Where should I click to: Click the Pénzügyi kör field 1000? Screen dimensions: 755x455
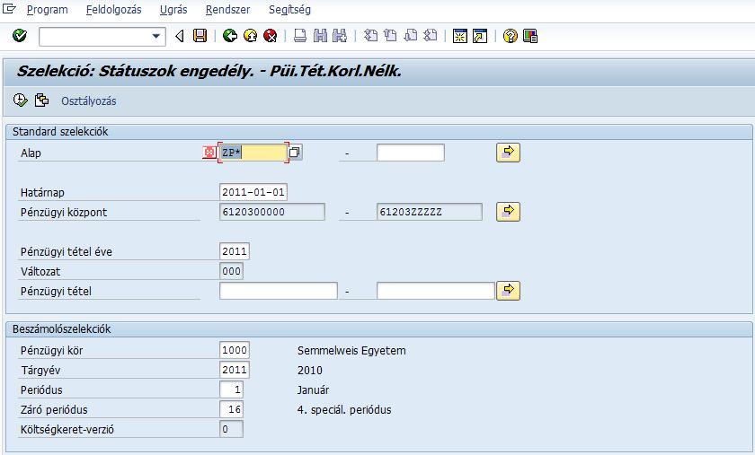235,350
